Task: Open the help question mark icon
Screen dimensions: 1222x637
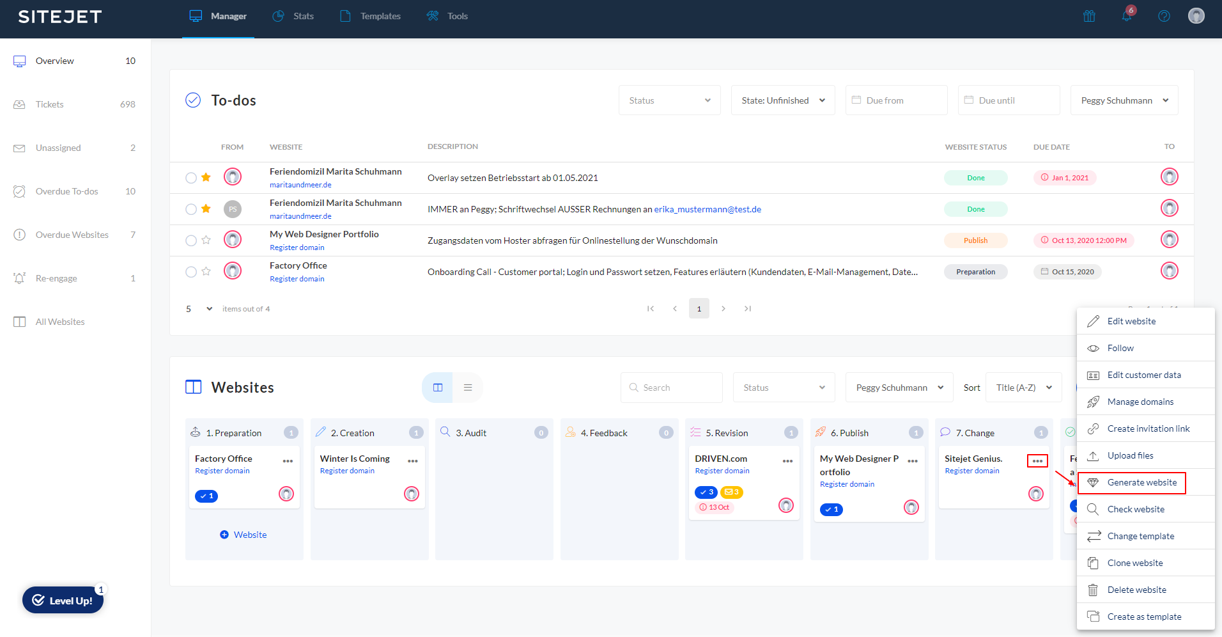Action: 1164,16
